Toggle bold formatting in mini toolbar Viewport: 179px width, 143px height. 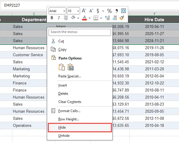point(52,18)
